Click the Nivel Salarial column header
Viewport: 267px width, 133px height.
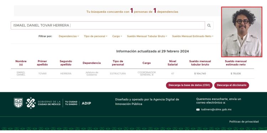point(173,63)
